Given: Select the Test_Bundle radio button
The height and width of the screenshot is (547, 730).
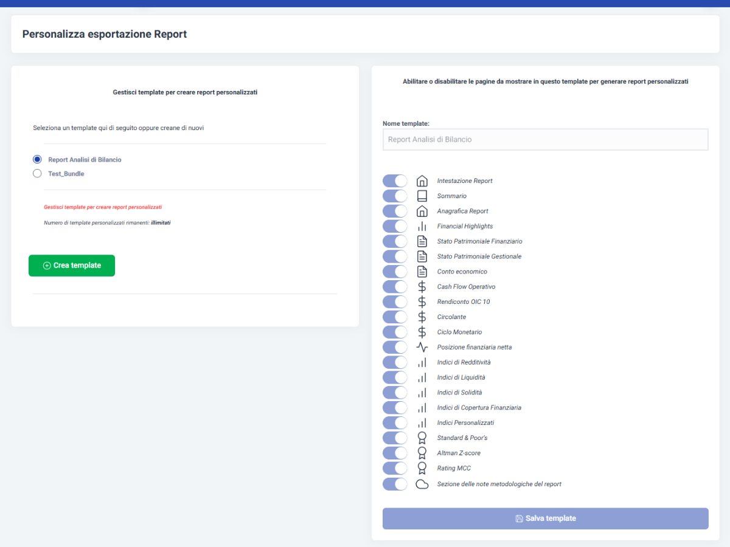Looking at the screenshot, I should (37, 173).
